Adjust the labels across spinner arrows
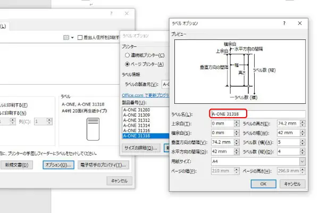319x213 pixels. click(x=303, y=142)
